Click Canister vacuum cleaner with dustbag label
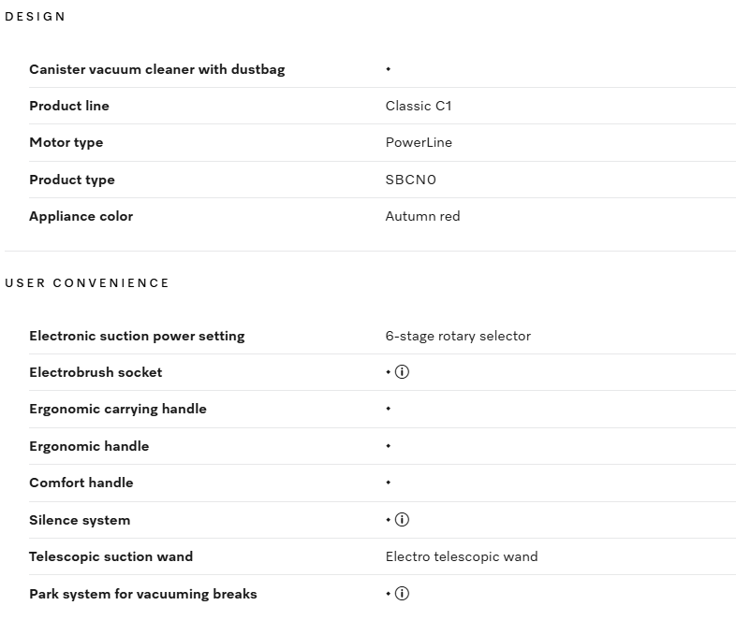The height and width of the screenshot is (620, 736). (157, 69)
